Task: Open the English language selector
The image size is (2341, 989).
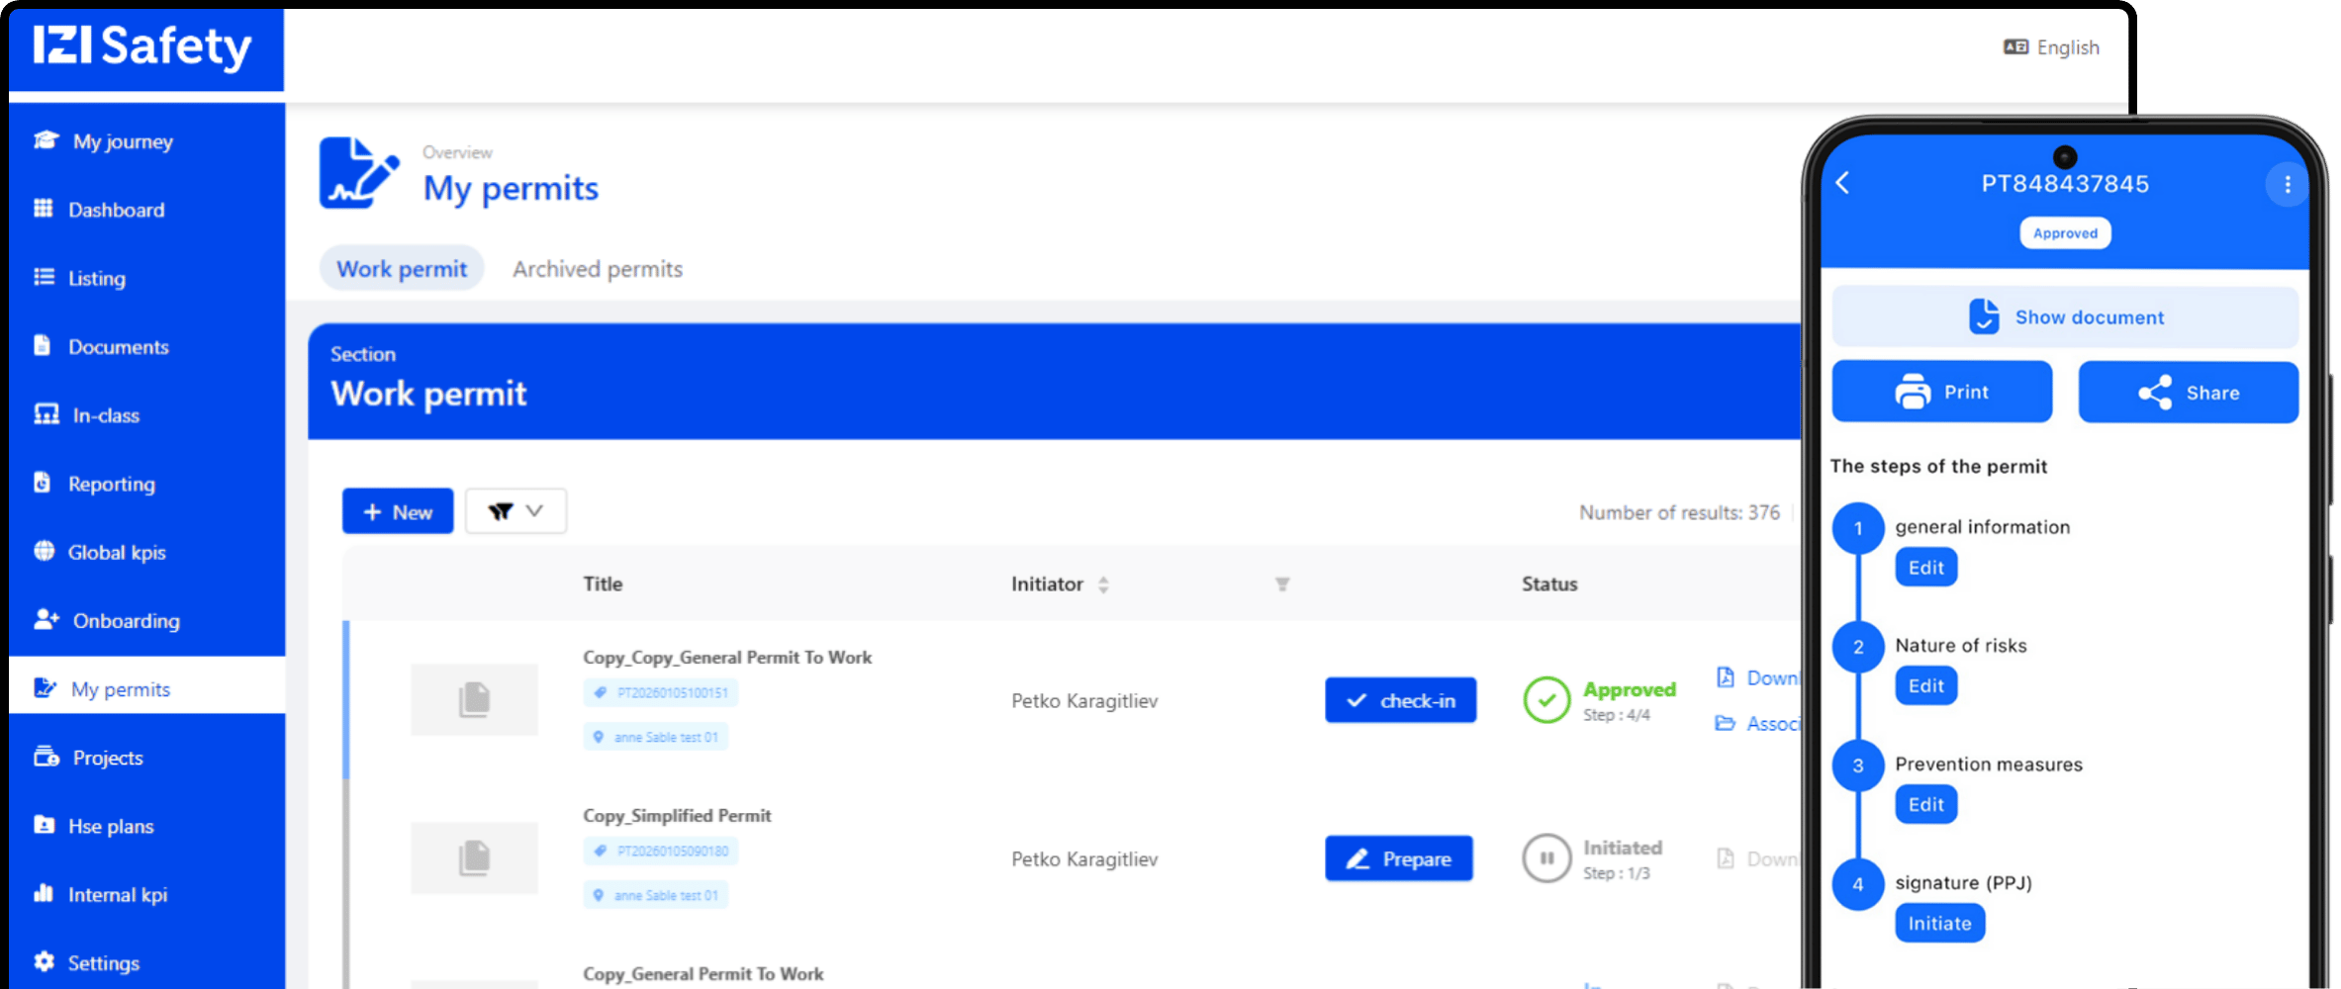Action: click(2051, 47)
